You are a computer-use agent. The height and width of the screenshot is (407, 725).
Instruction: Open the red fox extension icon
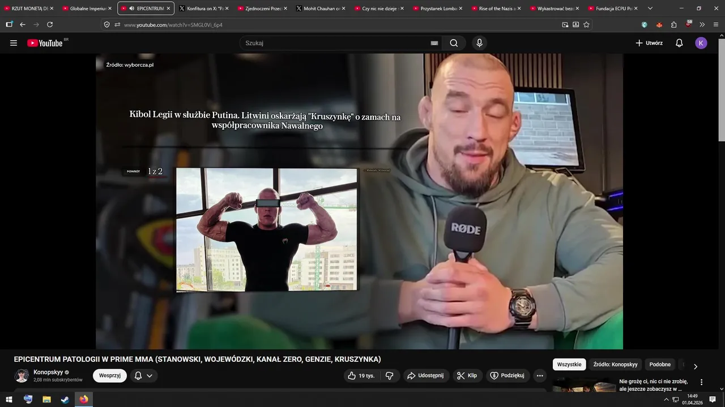pos(659,24)
